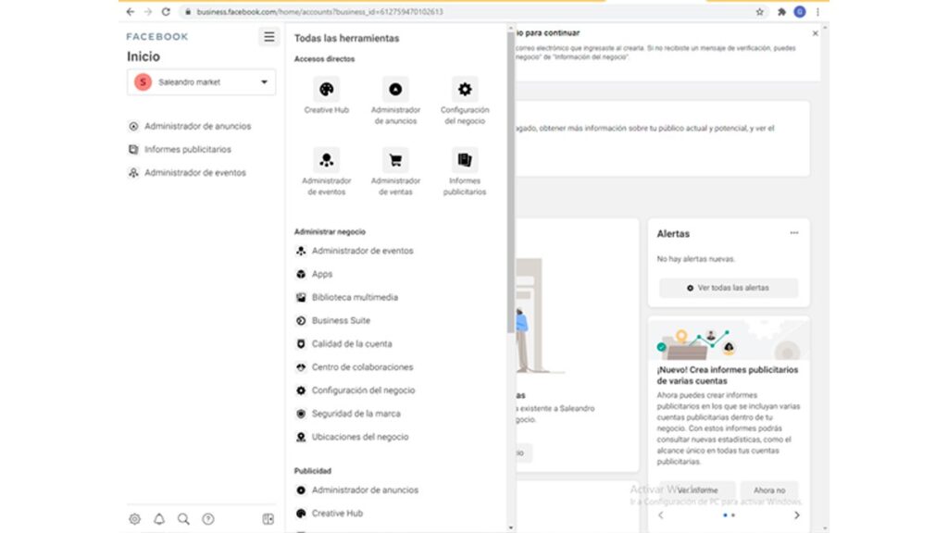Open Centro de colaboraciones item
948x533 pixels.
[355, 367]
